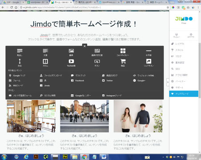Add a YouTube video element

(71, 62)
